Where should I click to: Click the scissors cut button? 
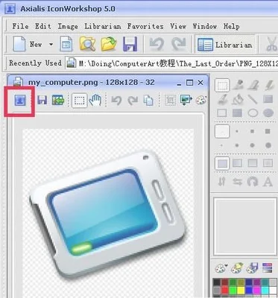271,45
